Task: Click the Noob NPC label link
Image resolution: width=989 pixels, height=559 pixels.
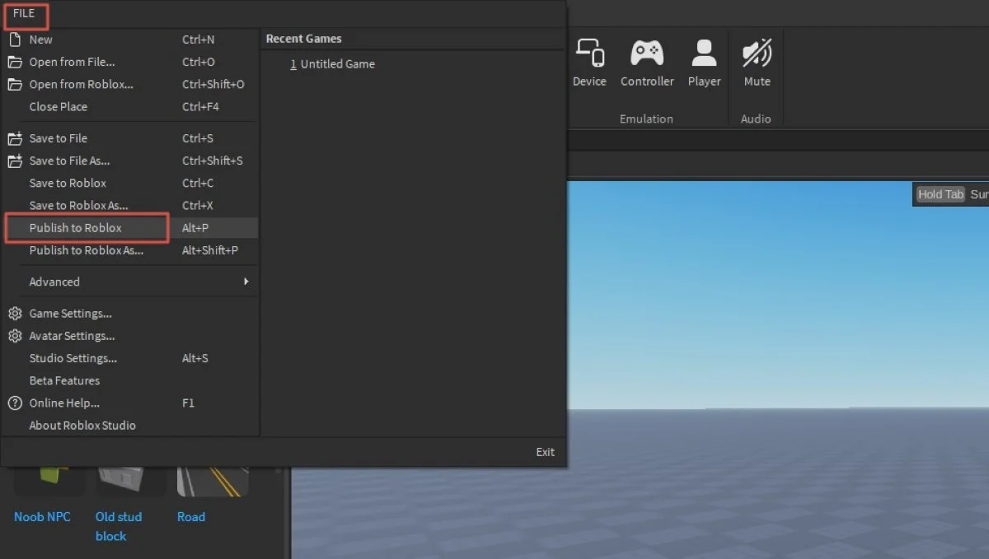Action: 42,517
